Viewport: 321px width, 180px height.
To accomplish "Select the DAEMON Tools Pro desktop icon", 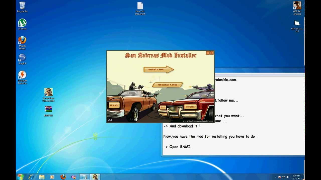I will [x=22, y=77].
